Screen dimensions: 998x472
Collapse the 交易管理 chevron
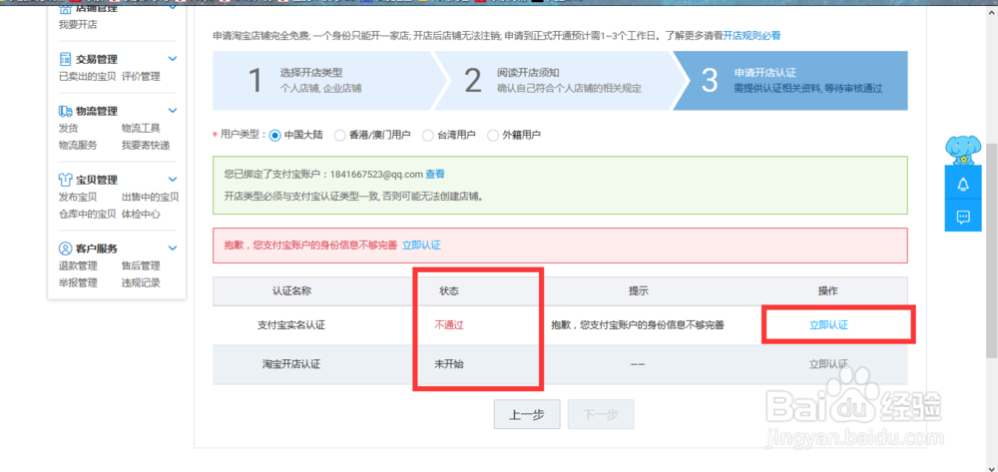[x=173, y=59]
